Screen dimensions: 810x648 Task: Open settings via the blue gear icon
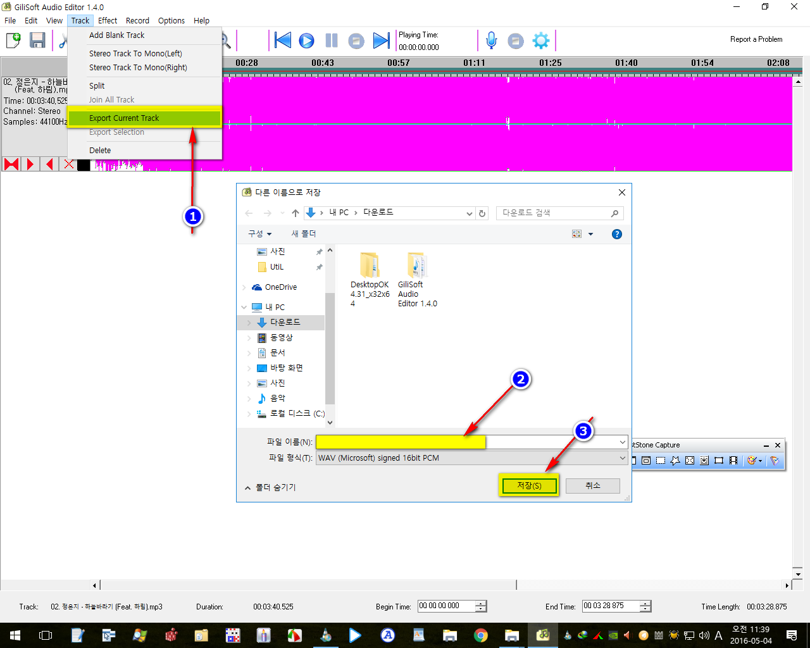[541, 40]
